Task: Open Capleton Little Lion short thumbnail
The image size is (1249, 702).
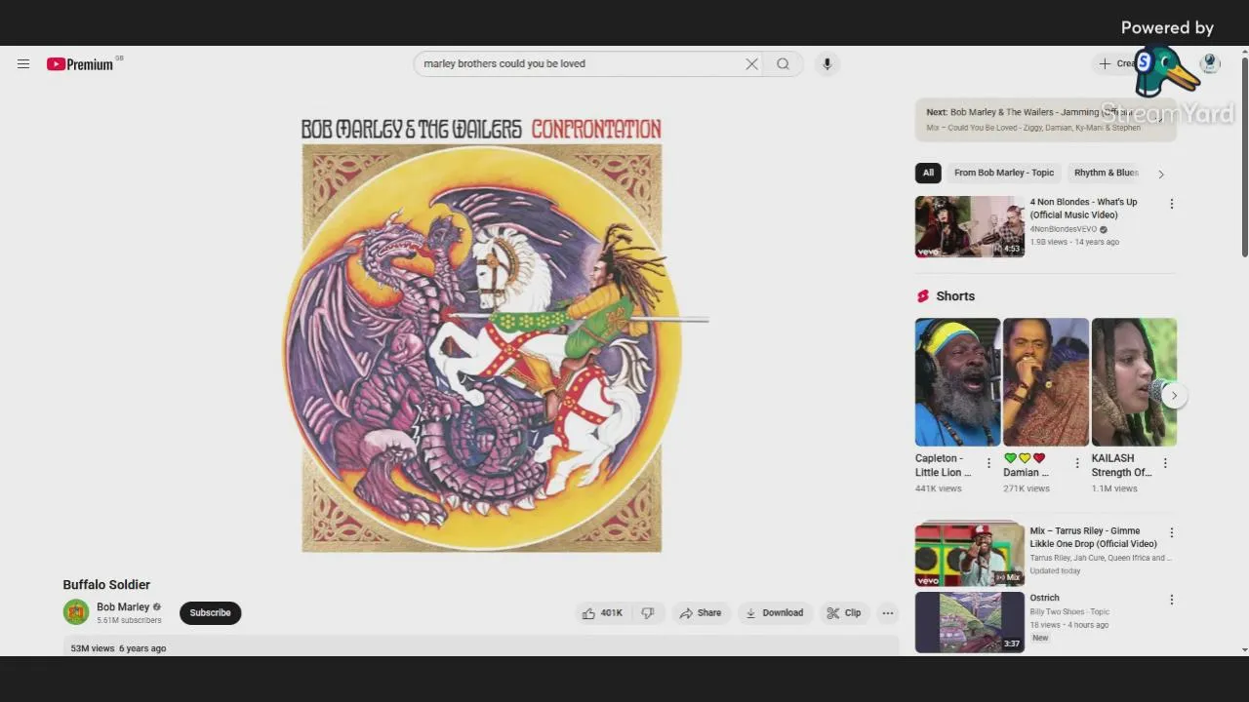Action: coord(957,382)
